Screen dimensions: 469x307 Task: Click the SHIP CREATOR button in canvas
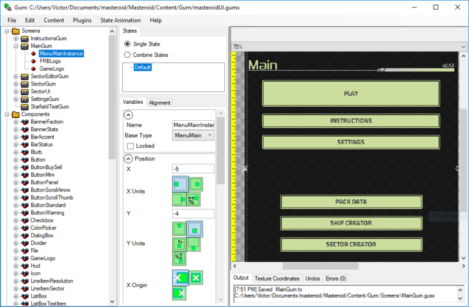(351, 223)
